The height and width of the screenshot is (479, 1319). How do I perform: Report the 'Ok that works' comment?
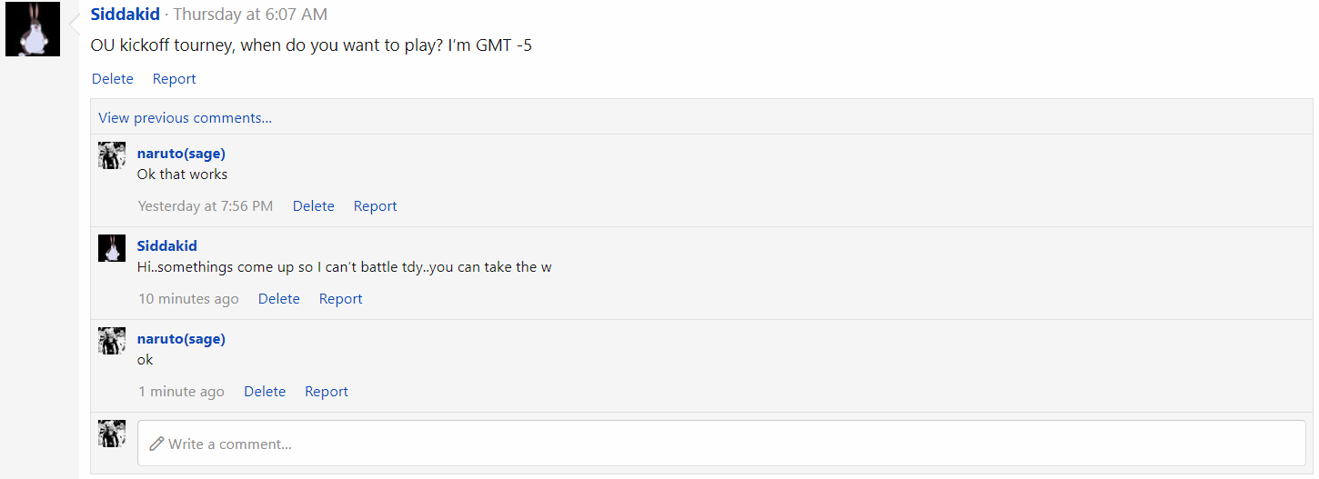(376, 206)
